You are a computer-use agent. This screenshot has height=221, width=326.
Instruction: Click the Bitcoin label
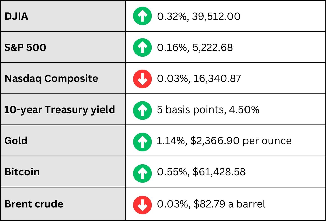click(22, 172)
